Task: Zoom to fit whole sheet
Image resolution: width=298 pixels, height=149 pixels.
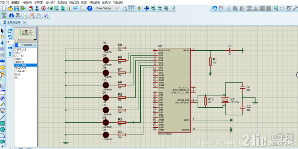Action: 166,8
